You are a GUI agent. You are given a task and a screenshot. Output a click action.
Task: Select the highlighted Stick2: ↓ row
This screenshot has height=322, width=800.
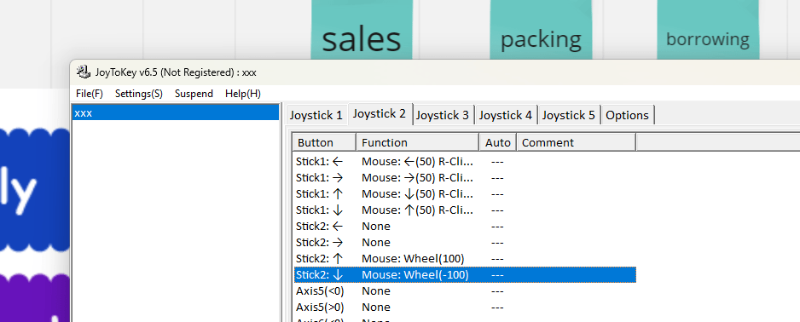click(465, 275)
